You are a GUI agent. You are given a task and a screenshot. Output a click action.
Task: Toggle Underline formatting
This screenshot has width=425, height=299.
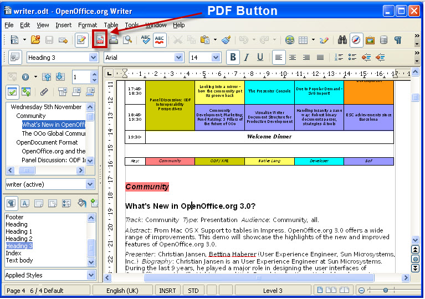[x=260, y=58]
